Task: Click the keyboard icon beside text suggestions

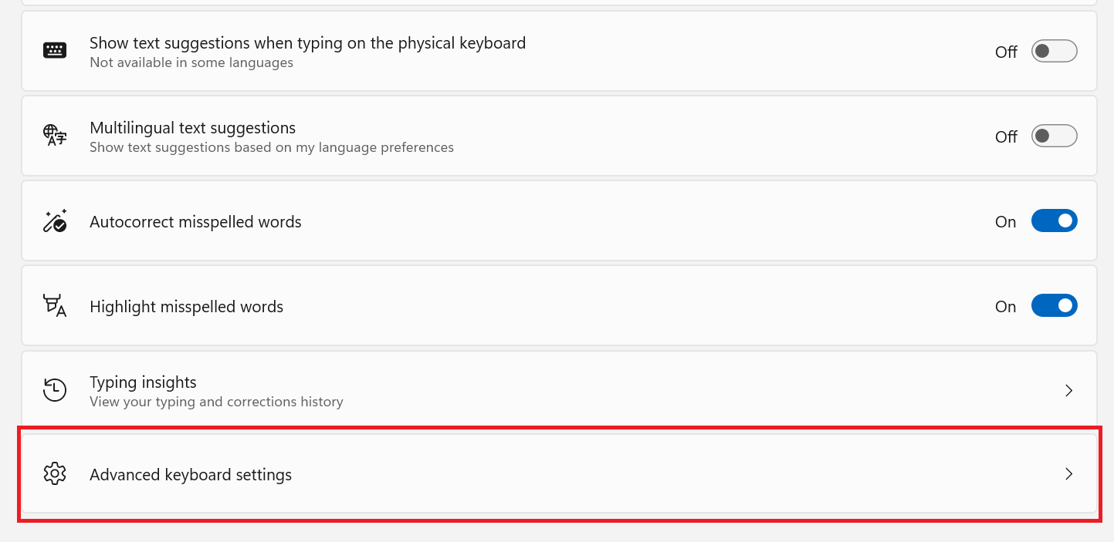Action: click(x=55, y=52)
